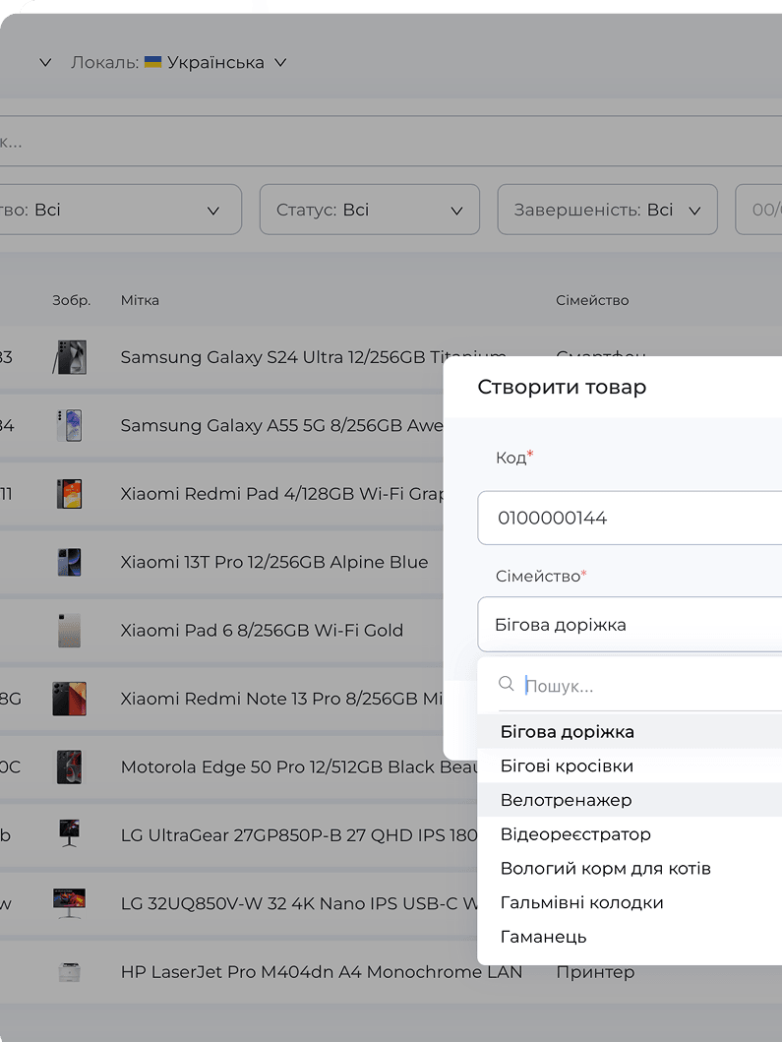Select Гаманець option
782x1042 pixels.
click(x=630, y=937)
